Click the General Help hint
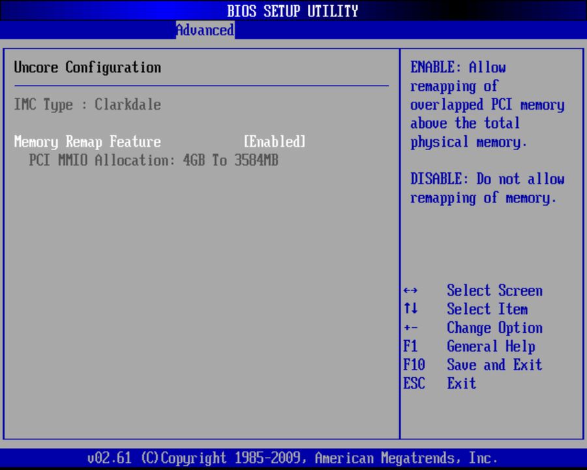The width and height of the screenshot is (587, 470). [490, 347]
